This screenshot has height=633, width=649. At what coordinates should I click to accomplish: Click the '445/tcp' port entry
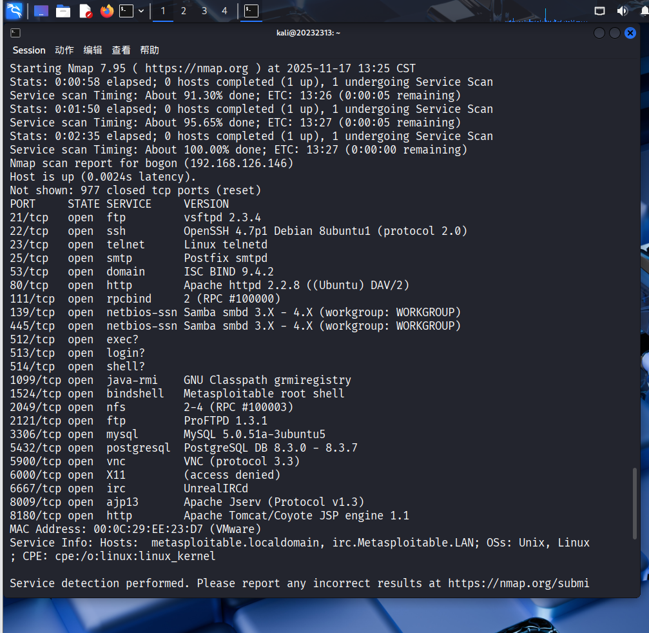[x=32, y=326]
